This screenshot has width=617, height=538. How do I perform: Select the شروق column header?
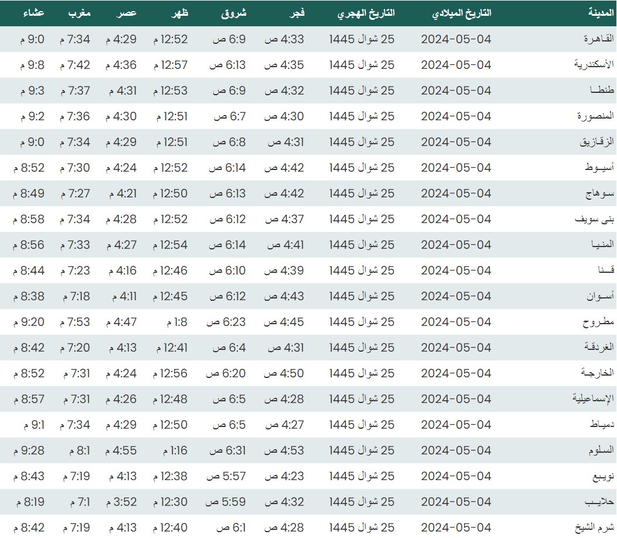point(234,13)
